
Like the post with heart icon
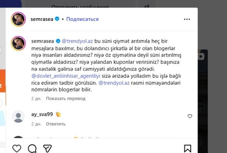coord(17,148)
